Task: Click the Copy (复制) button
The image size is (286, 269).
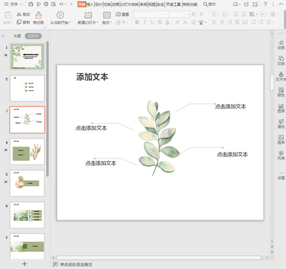Action: [23, 22]
